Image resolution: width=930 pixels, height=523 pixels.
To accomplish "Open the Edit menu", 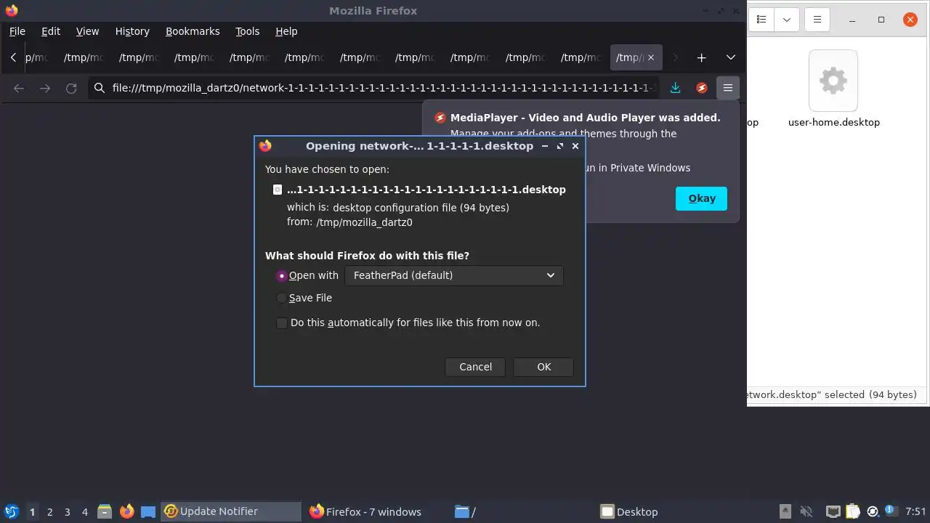I will [51, 31].
